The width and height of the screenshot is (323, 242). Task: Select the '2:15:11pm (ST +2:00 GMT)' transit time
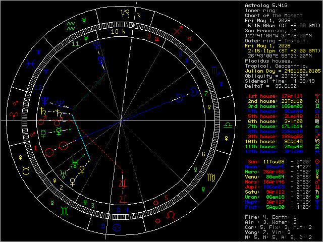click(284, 51)
